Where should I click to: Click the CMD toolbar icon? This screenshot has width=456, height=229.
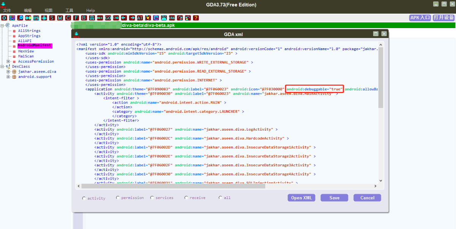tap(116, 18)
